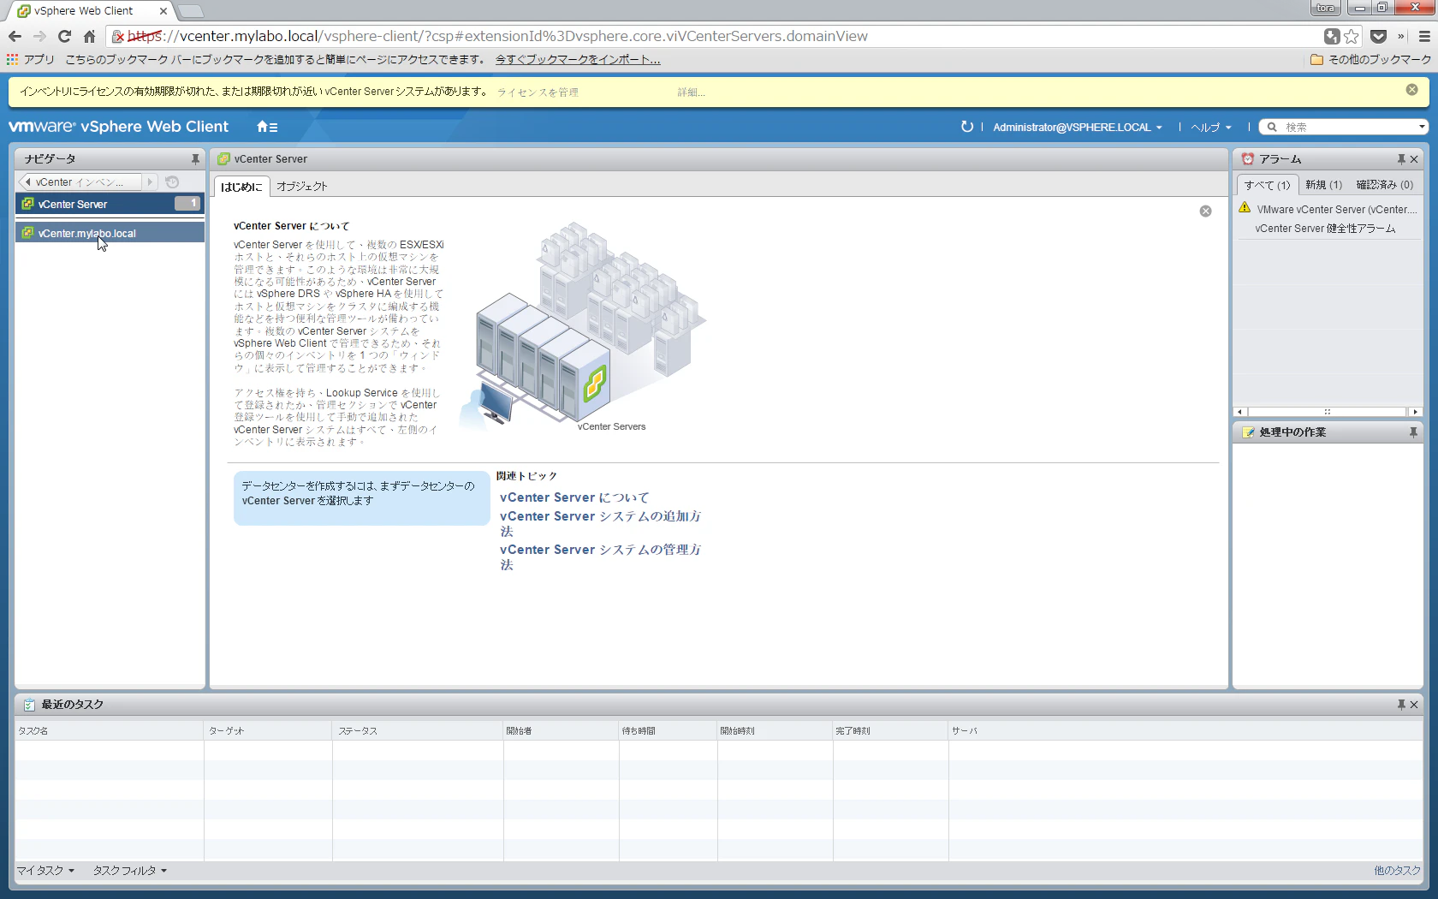
Task: Pin the Navigator panel
Action: pyautogui.click(x=195, y=159)
